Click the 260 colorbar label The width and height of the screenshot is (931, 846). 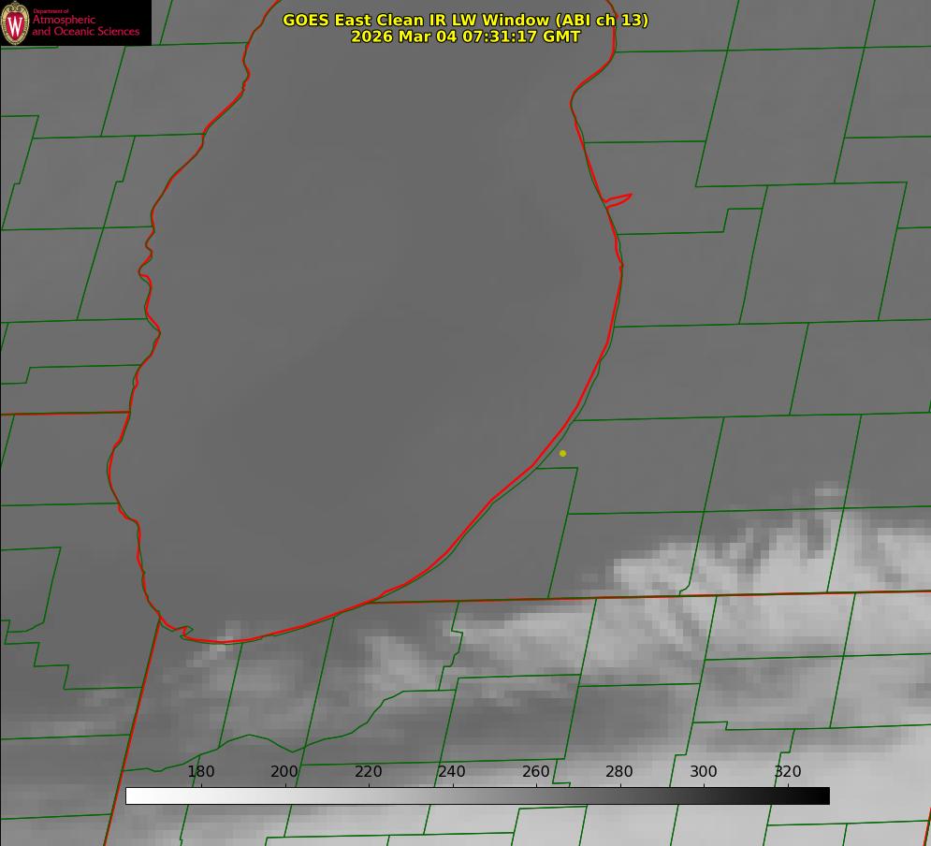(x=535, y=771)
